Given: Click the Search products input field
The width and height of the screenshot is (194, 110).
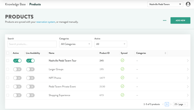Looking at the screenshot, I should click(32, 44).
